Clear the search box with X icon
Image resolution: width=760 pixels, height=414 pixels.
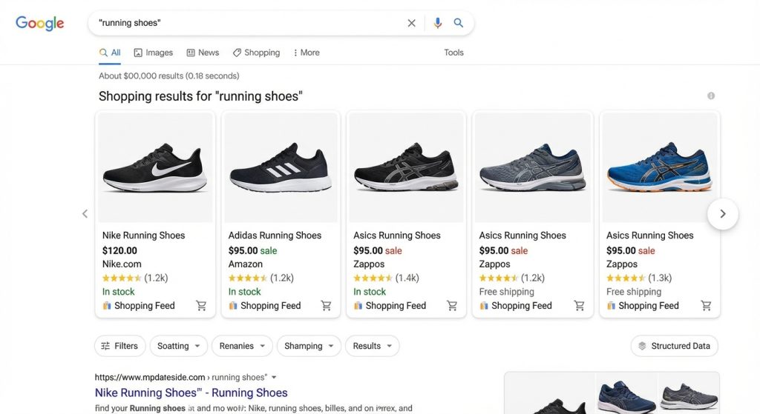click(x=411, y=23)
